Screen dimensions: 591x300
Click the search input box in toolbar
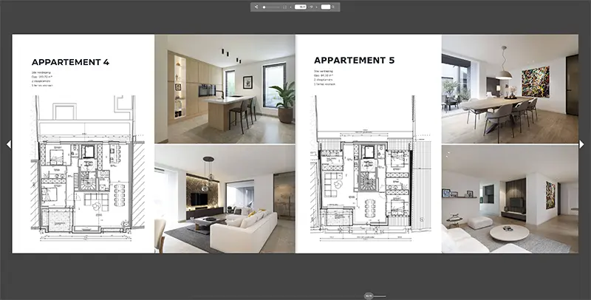pos(326,7)
